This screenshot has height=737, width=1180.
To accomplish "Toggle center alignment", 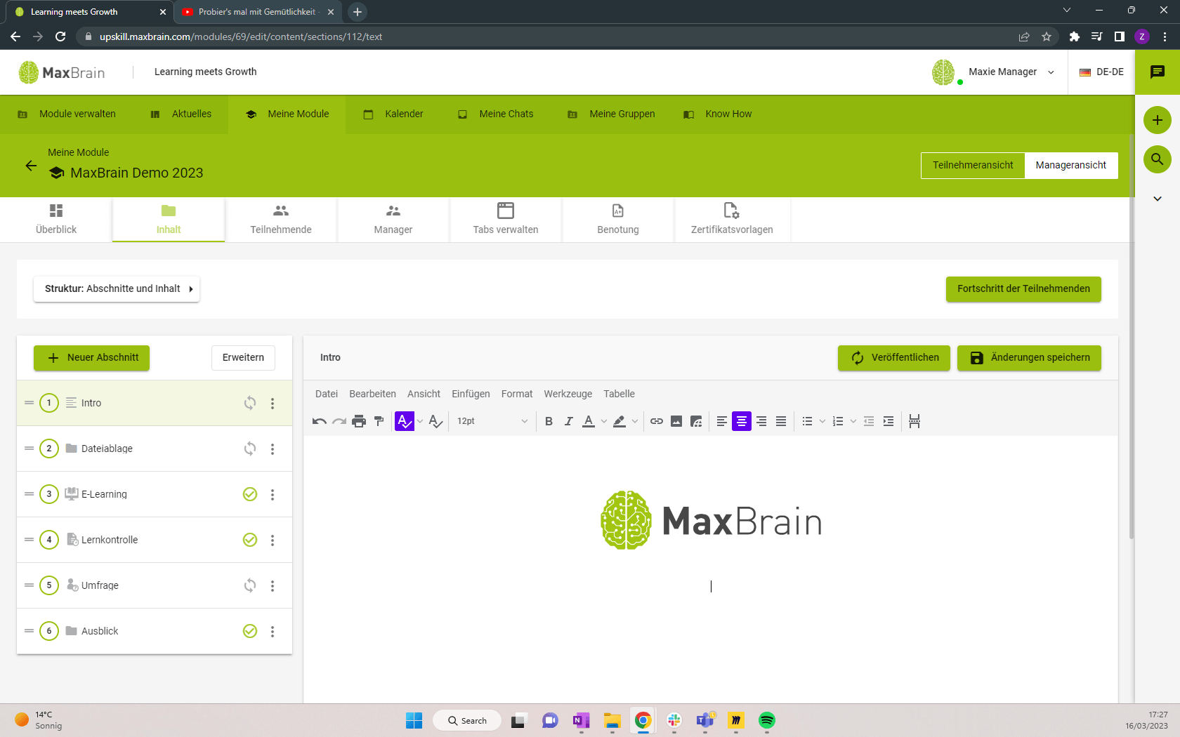I will pos(742,421).
